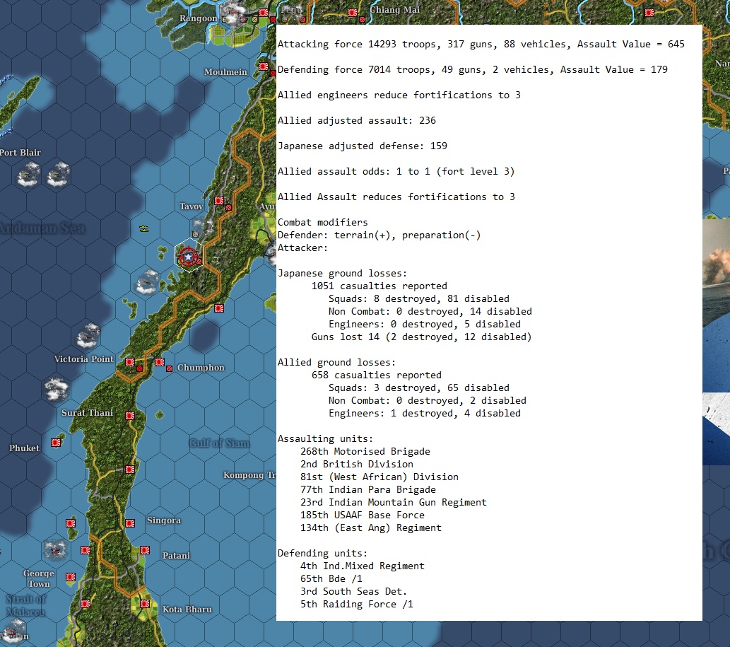Click small red unit marker next to Chumphon
Screen dimensions: 730x647
click(170, 368)
